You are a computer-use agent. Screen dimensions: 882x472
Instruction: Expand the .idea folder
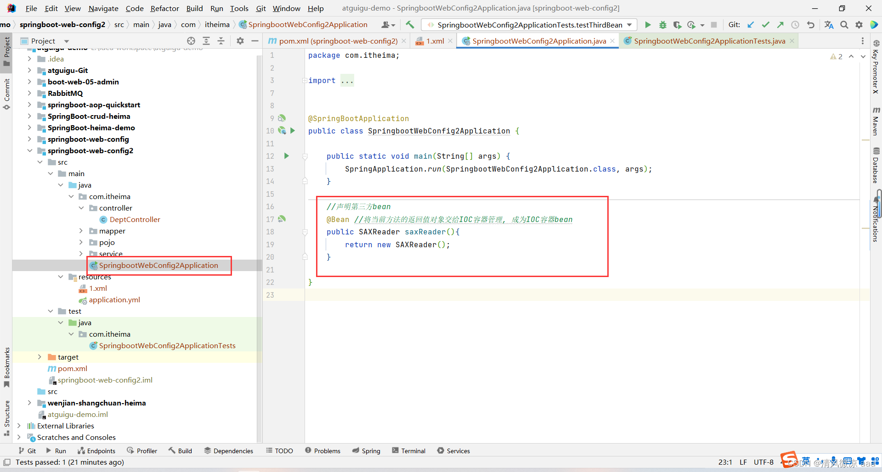pyautogui.click(x=29, y=59)
